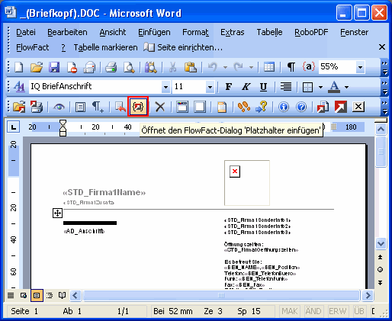
Task: Open the Format menu
Action: (x=195, y=32)
